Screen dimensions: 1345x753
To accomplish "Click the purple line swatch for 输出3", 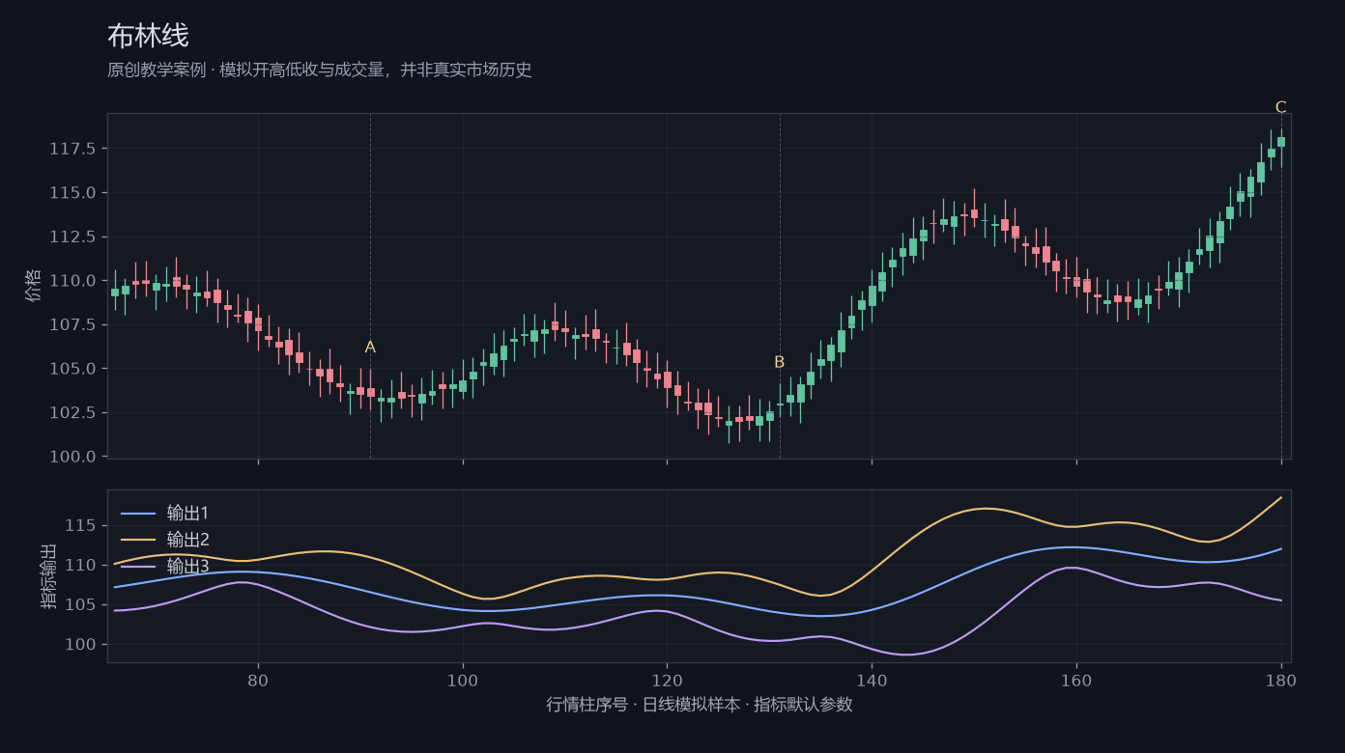I will (138, 568).
